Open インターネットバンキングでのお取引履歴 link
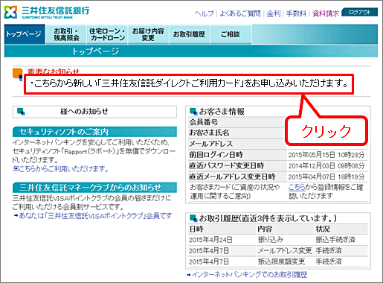The image size is (383, 283). tap(247, 275)
